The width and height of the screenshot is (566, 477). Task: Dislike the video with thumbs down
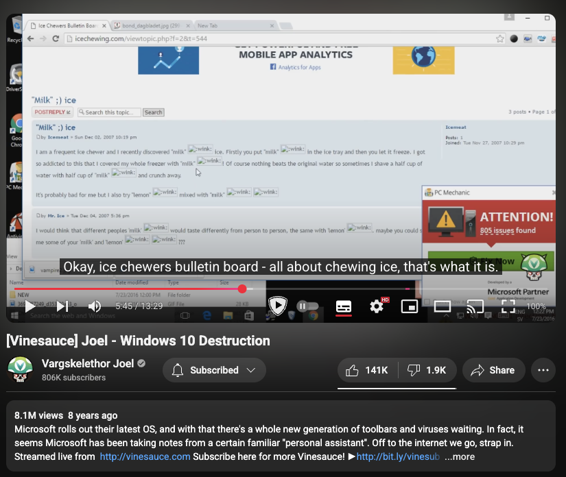click(427, 370)
